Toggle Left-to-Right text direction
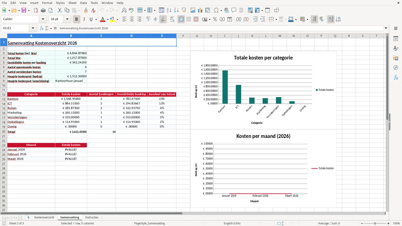The image size is (402, 226). tap(314, 19)
